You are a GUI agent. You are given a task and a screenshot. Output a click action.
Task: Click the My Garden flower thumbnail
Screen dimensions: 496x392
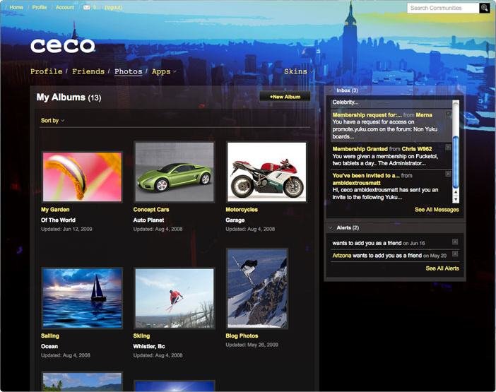click(82, 177)
